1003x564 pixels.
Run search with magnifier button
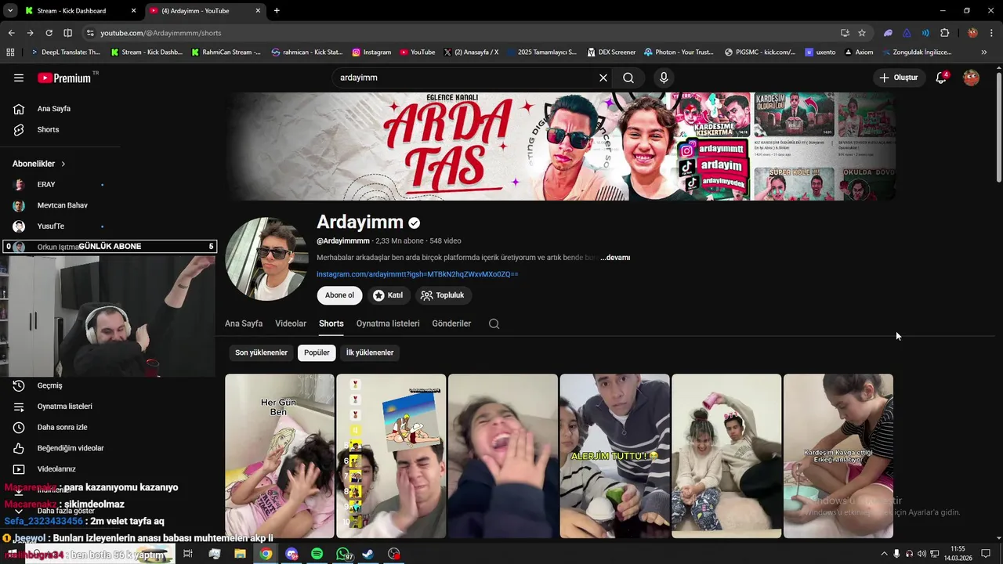tap(628, 78)
